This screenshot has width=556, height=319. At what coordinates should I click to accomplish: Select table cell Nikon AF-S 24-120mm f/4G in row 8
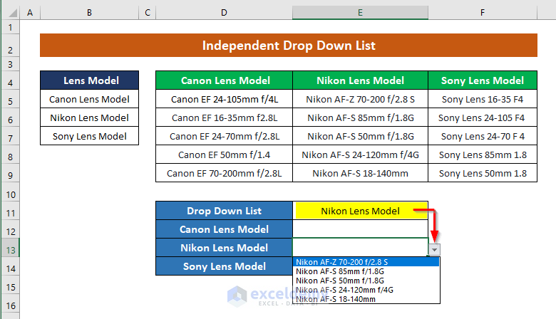(360, 155)
